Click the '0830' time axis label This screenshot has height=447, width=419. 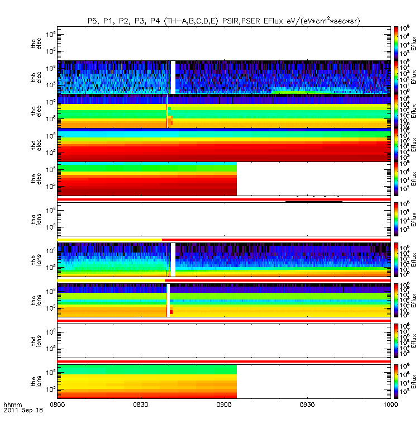(x=141, y=405)
